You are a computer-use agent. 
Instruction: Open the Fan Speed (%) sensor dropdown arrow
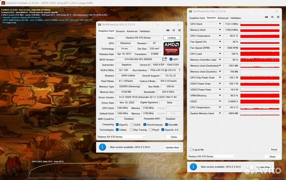click(220, 42)
